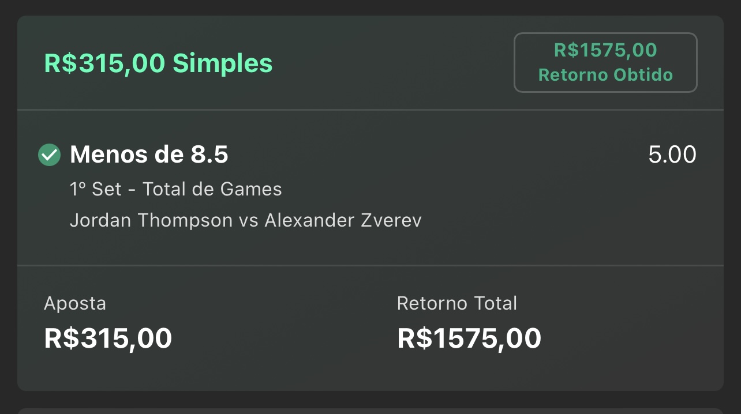The width and height of the screenshot is (741, 414).
Task: Select the Menos de 8.5 selection
Action: tap(149, 155)
